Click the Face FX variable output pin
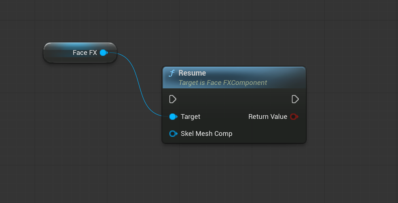The image size is (398, 203). pos(104,53)
